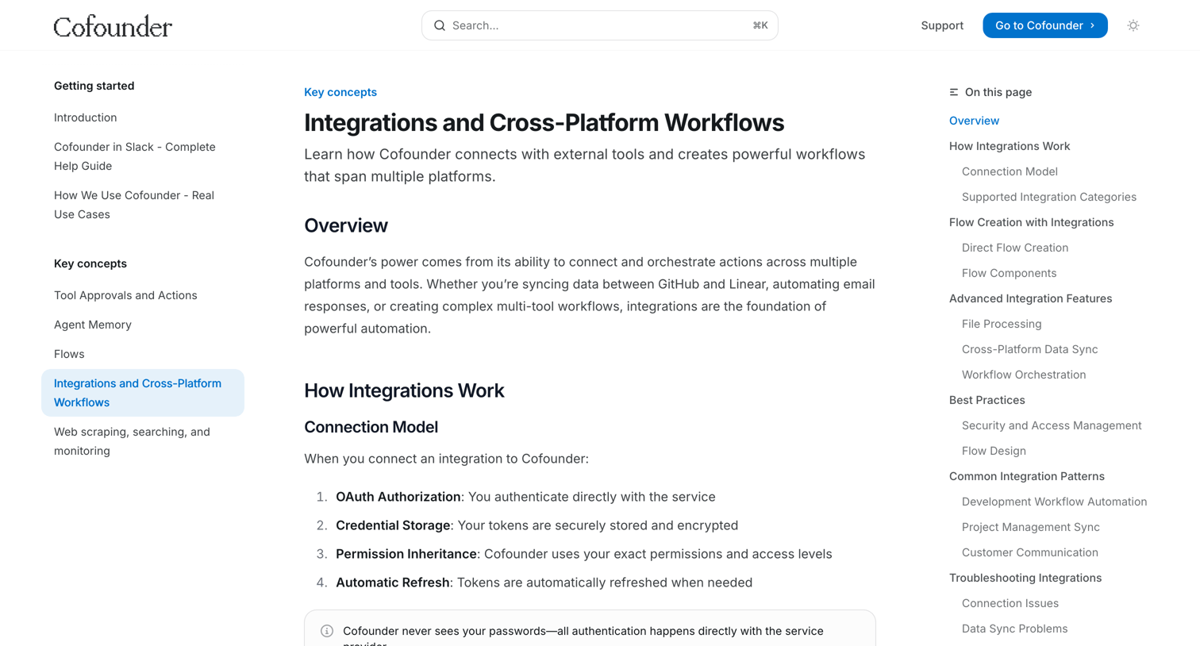
Task: Jump to Overview in On this page
Action: tap(974, 121)
